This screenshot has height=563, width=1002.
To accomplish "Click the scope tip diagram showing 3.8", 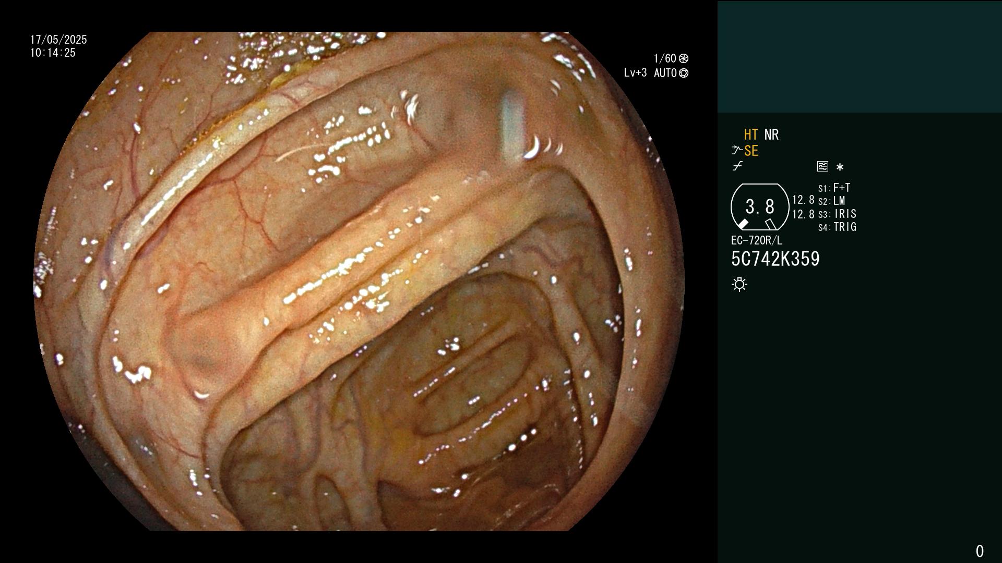I will tap(760, 207).
